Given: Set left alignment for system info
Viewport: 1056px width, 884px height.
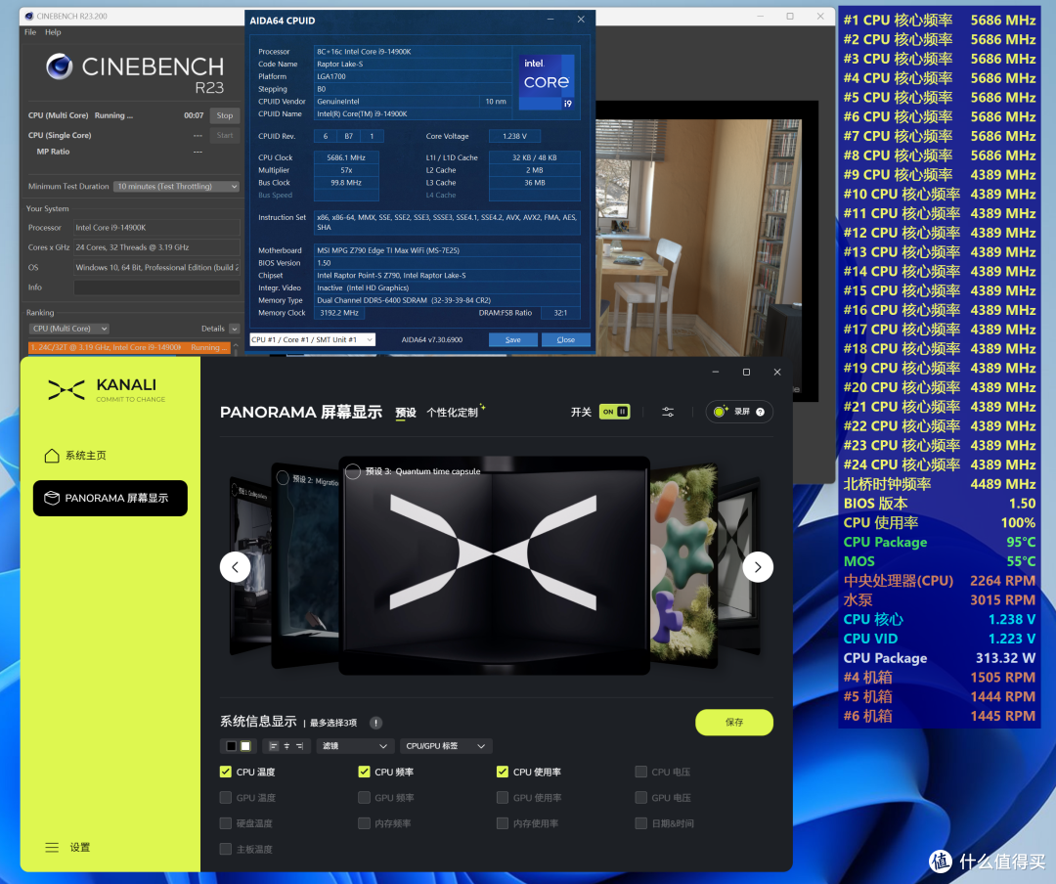Looking at the screenshot, I should [274, 746].
